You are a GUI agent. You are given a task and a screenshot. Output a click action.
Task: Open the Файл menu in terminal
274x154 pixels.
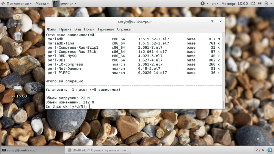(51, 29)
